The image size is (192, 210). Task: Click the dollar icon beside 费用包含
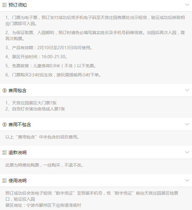(5, 91)
